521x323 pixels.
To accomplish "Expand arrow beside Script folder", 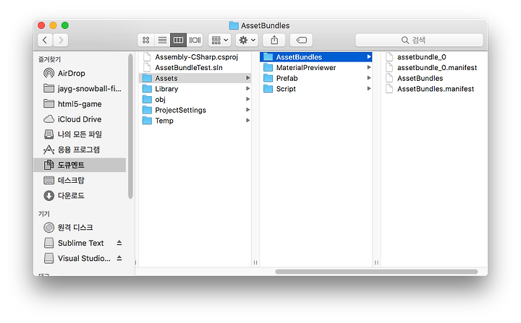I will [369, 89].
